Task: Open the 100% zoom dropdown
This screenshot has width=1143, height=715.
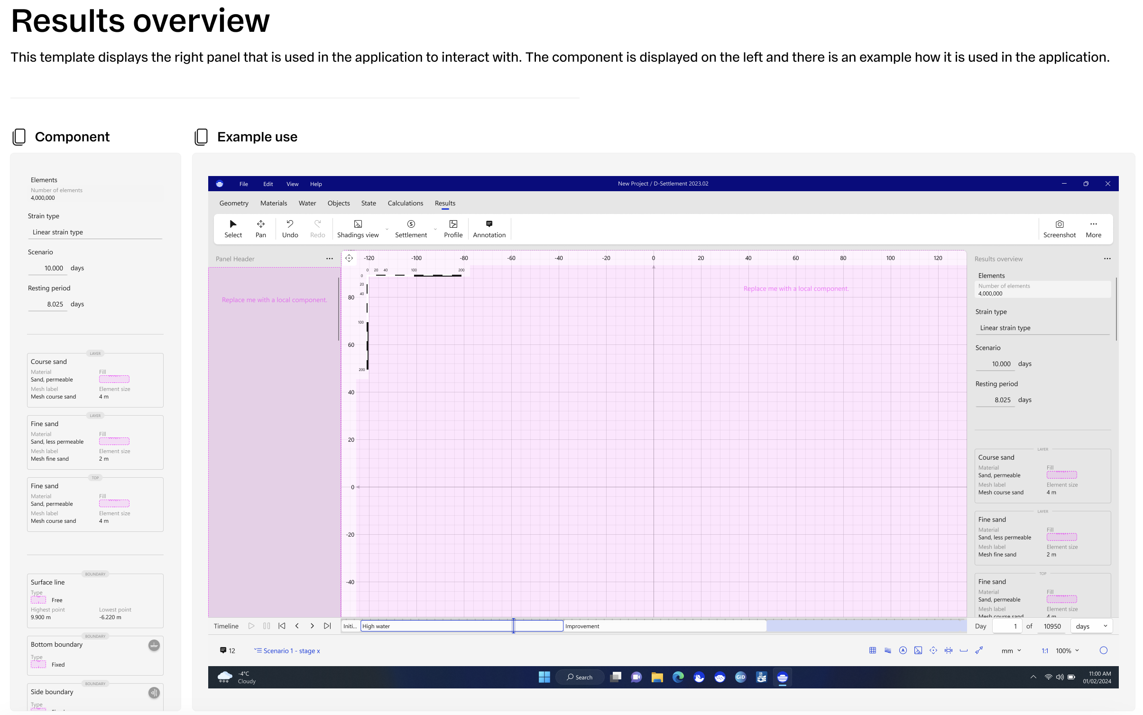Action: click(x=1067, y=650)
